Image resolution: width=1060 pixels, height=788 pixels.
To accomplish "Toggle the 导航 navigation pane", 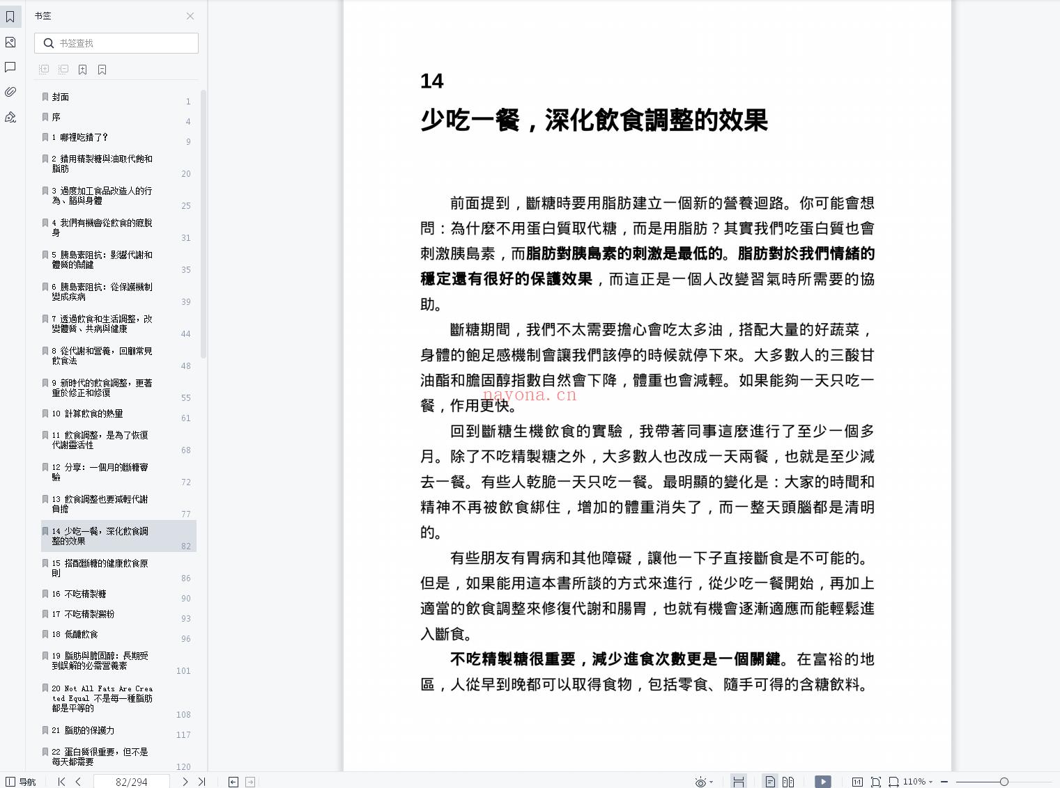I will tap(20, 782).
